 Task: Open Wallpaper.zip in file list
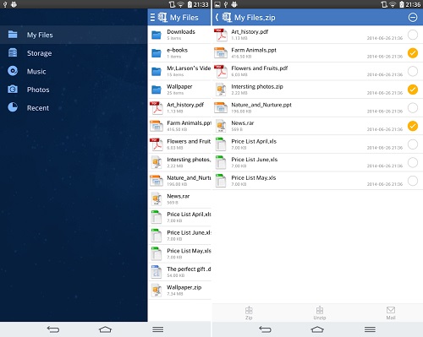click(x=179, y=290)
